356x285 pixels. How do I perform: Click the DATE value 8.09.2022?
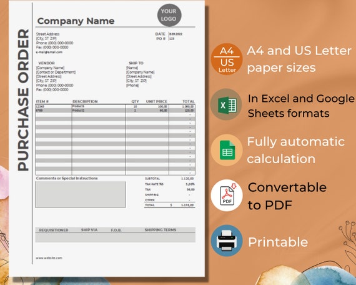point(176,34)
